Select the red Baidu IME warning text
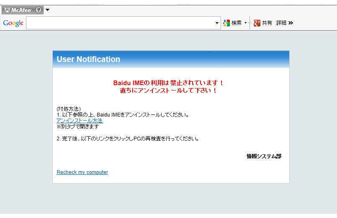This screenshot has width=337, height=218. (168, 83)
